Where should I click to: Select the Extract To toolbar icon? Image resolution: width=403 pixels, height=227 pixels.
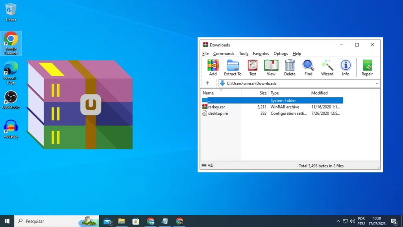[232, 67]
